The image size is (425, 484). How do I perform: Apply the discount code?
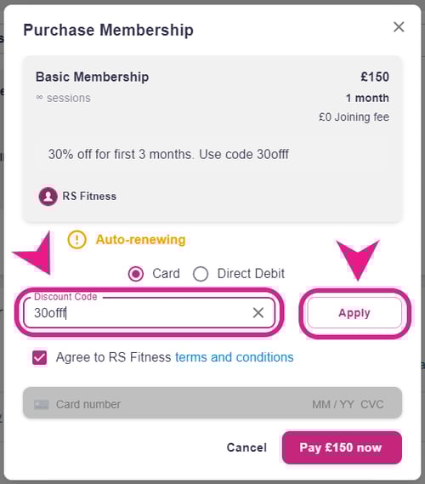[x=354, y=313]
